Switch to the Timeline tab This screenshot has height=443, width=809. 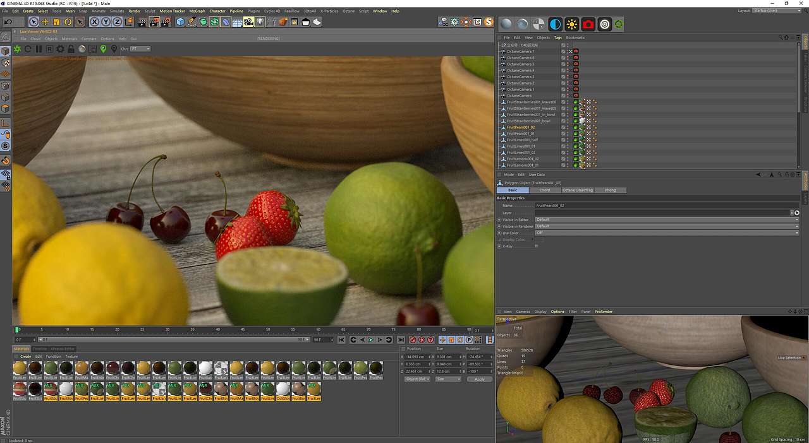[40, 349]
